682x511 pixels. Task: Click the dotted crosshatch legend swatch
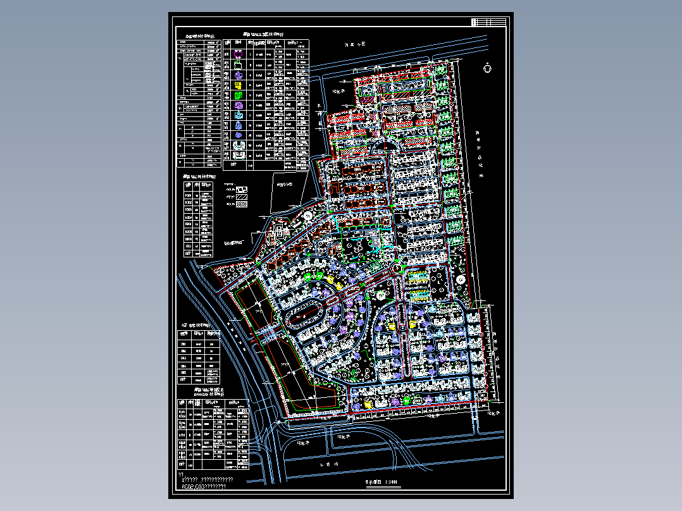[x=242, y=204]
